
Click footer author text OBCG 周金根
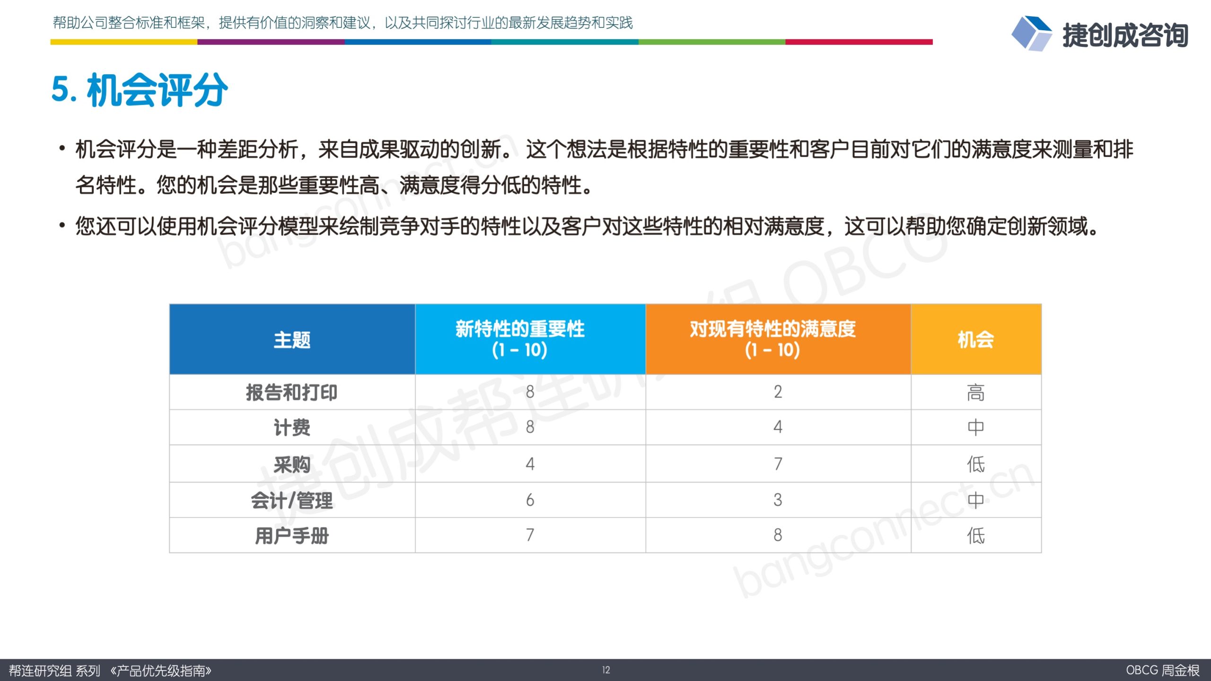click(x=1162, y=670)
